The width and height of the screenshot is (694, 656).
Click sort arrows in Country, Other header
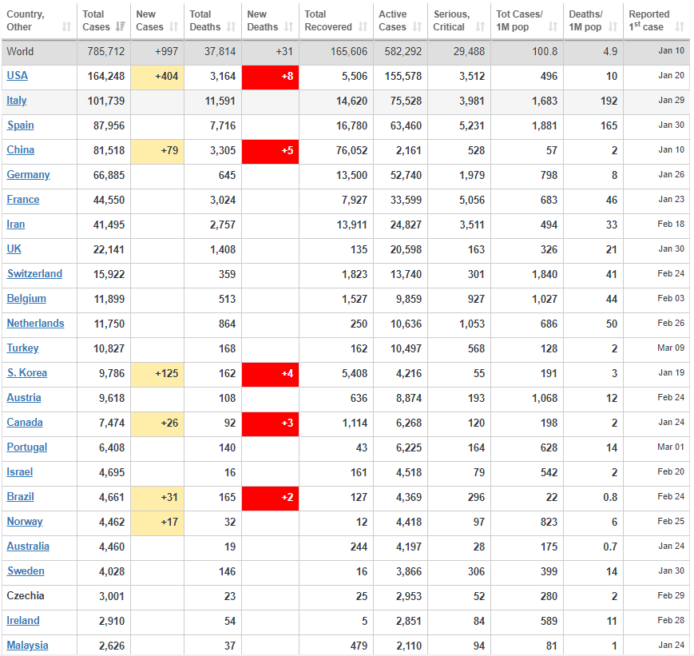pyautogui.click(x=66, y=27)
